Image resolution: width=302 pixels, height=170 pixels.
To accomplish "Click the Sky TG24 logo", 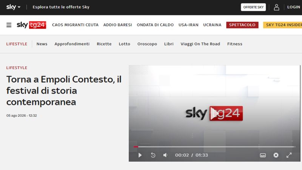I will tap(31, 25).
